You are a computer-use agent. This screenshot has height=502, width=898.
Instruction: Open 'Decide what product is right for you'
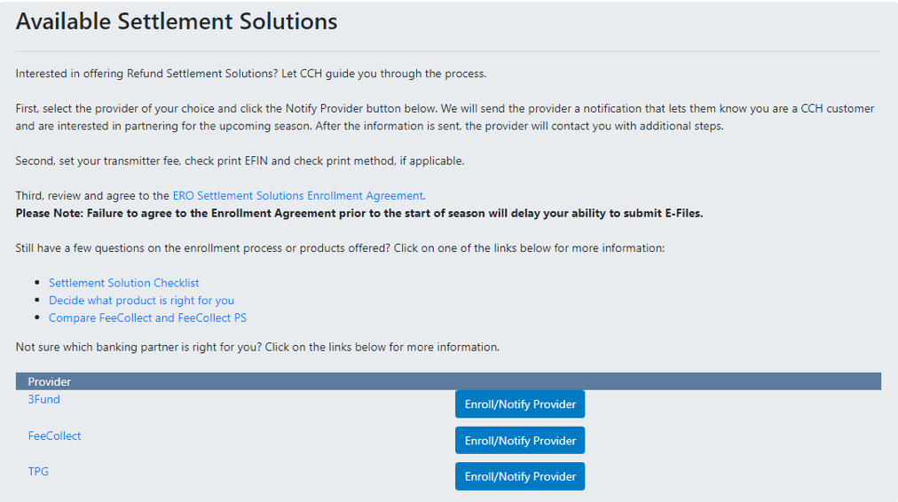click(x=141, y=301)
